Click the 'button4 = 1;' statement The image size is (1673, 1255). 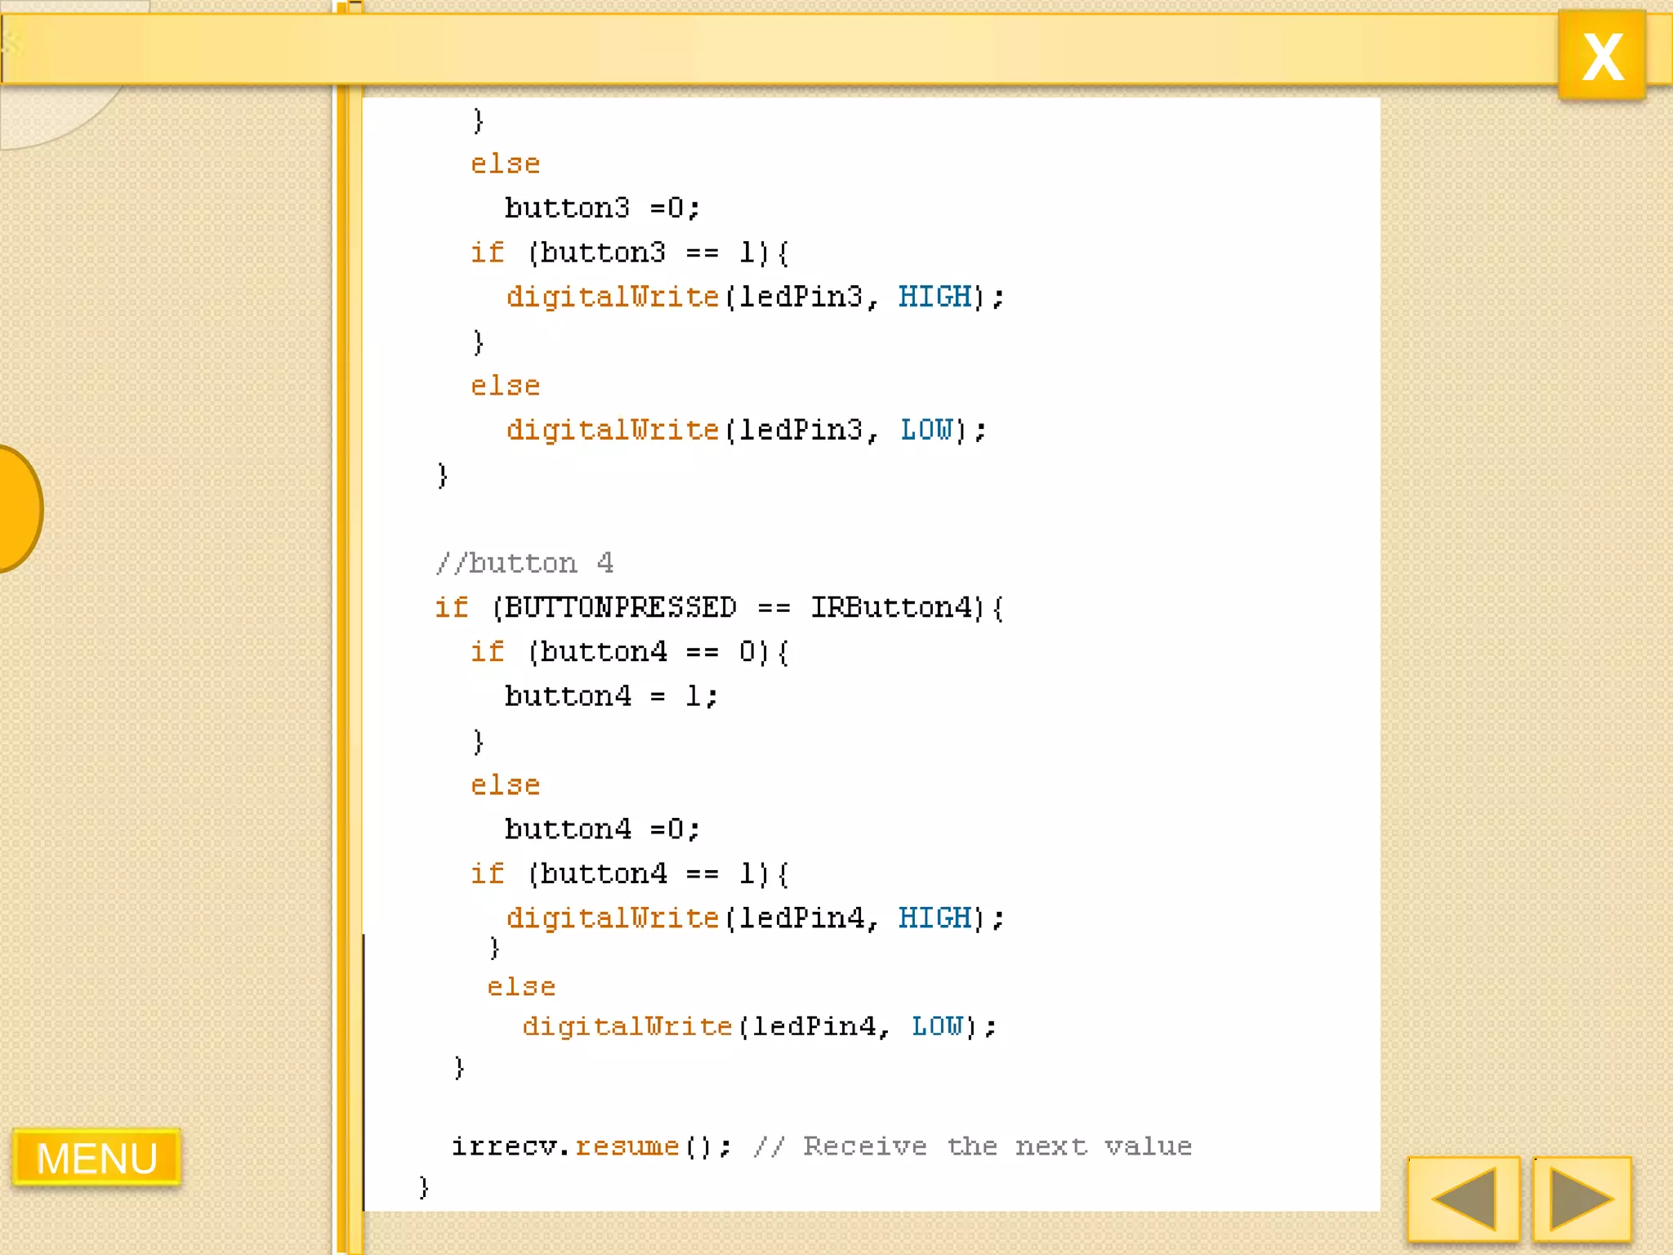pyautogui.click(x=610, y=696)
